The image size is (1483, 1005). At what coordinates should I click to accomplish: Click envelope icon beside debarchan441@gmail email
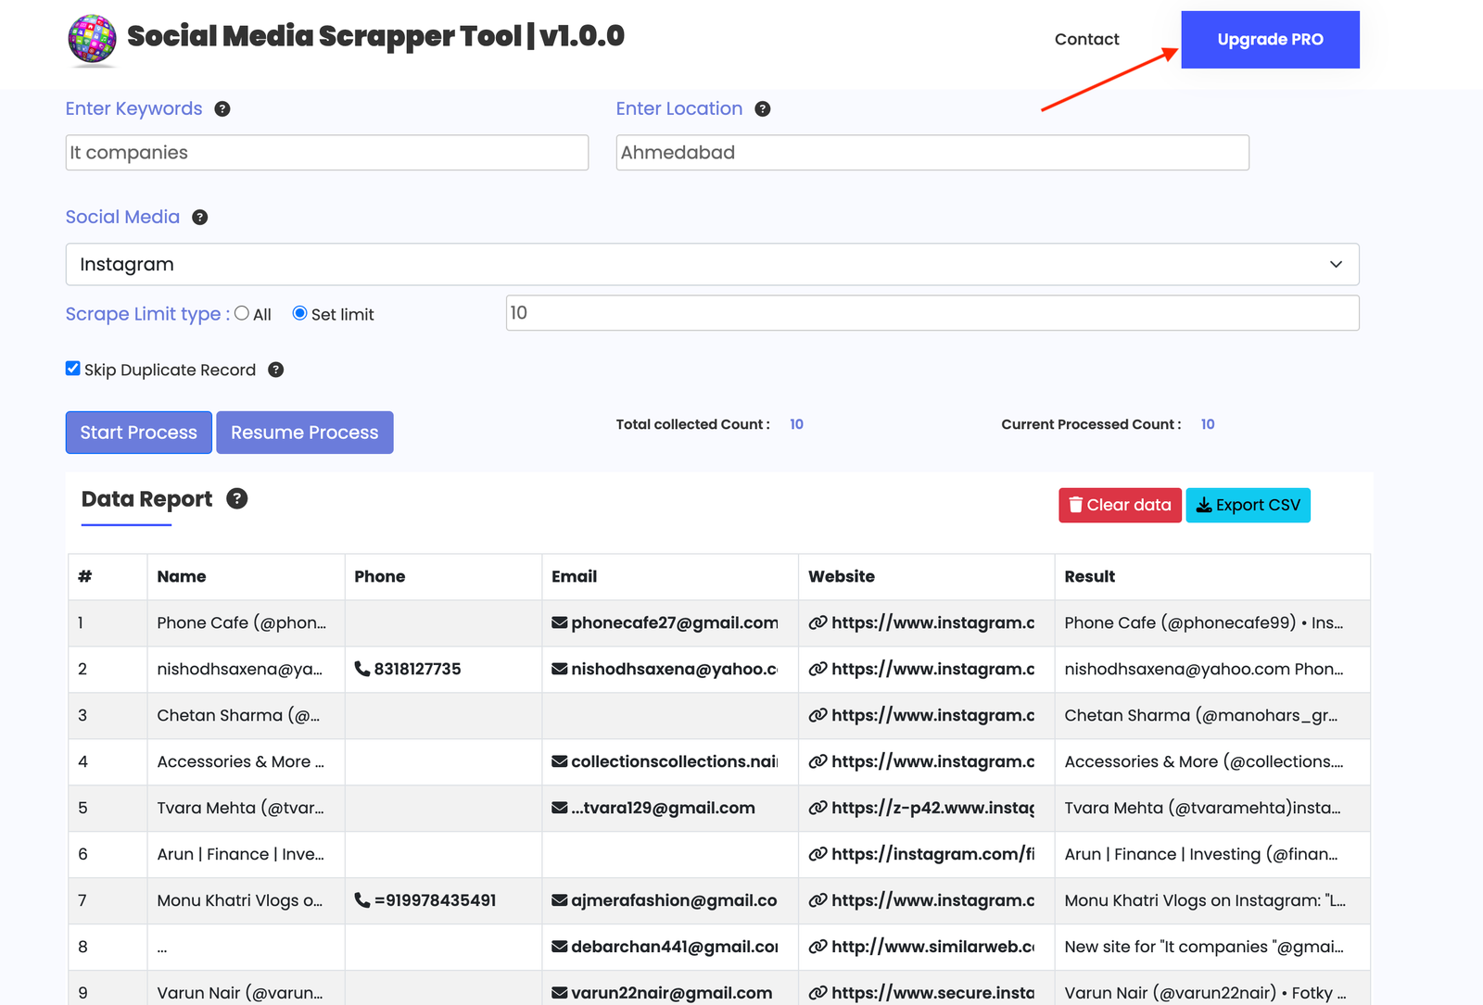pos(560,947)
